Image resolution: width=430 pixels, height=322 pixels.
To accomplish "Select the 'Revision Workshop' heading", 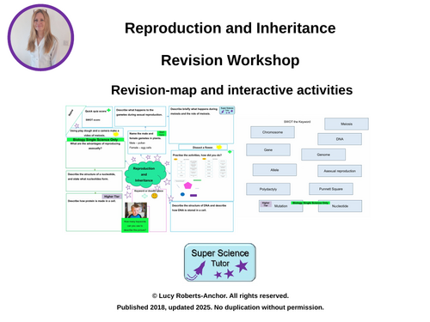I will click(230, 60).
